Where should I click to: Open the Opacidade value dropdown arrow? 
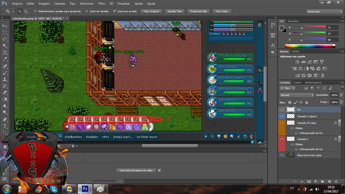[x=341, y=95]
